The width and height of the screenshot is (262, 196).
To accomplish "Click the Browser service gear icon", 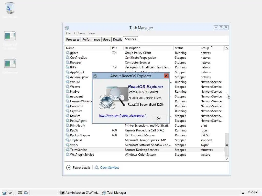I will click(x=68, y=62).
